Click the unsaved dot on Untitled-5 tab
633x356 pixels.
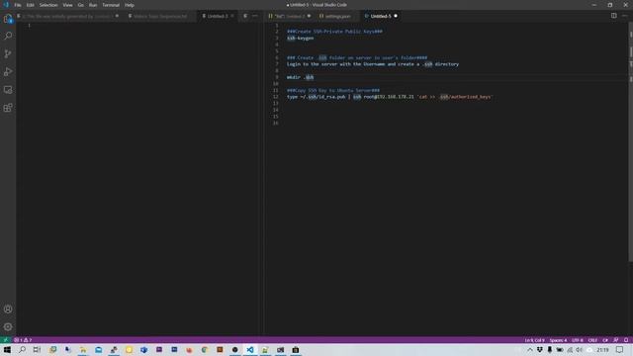[x=396, y=16]
